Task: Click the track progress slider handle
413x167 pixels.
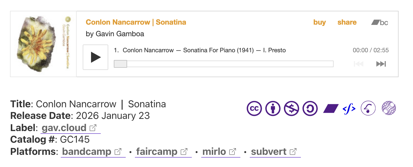Action: pyautogui.click(x=120, y=64)
